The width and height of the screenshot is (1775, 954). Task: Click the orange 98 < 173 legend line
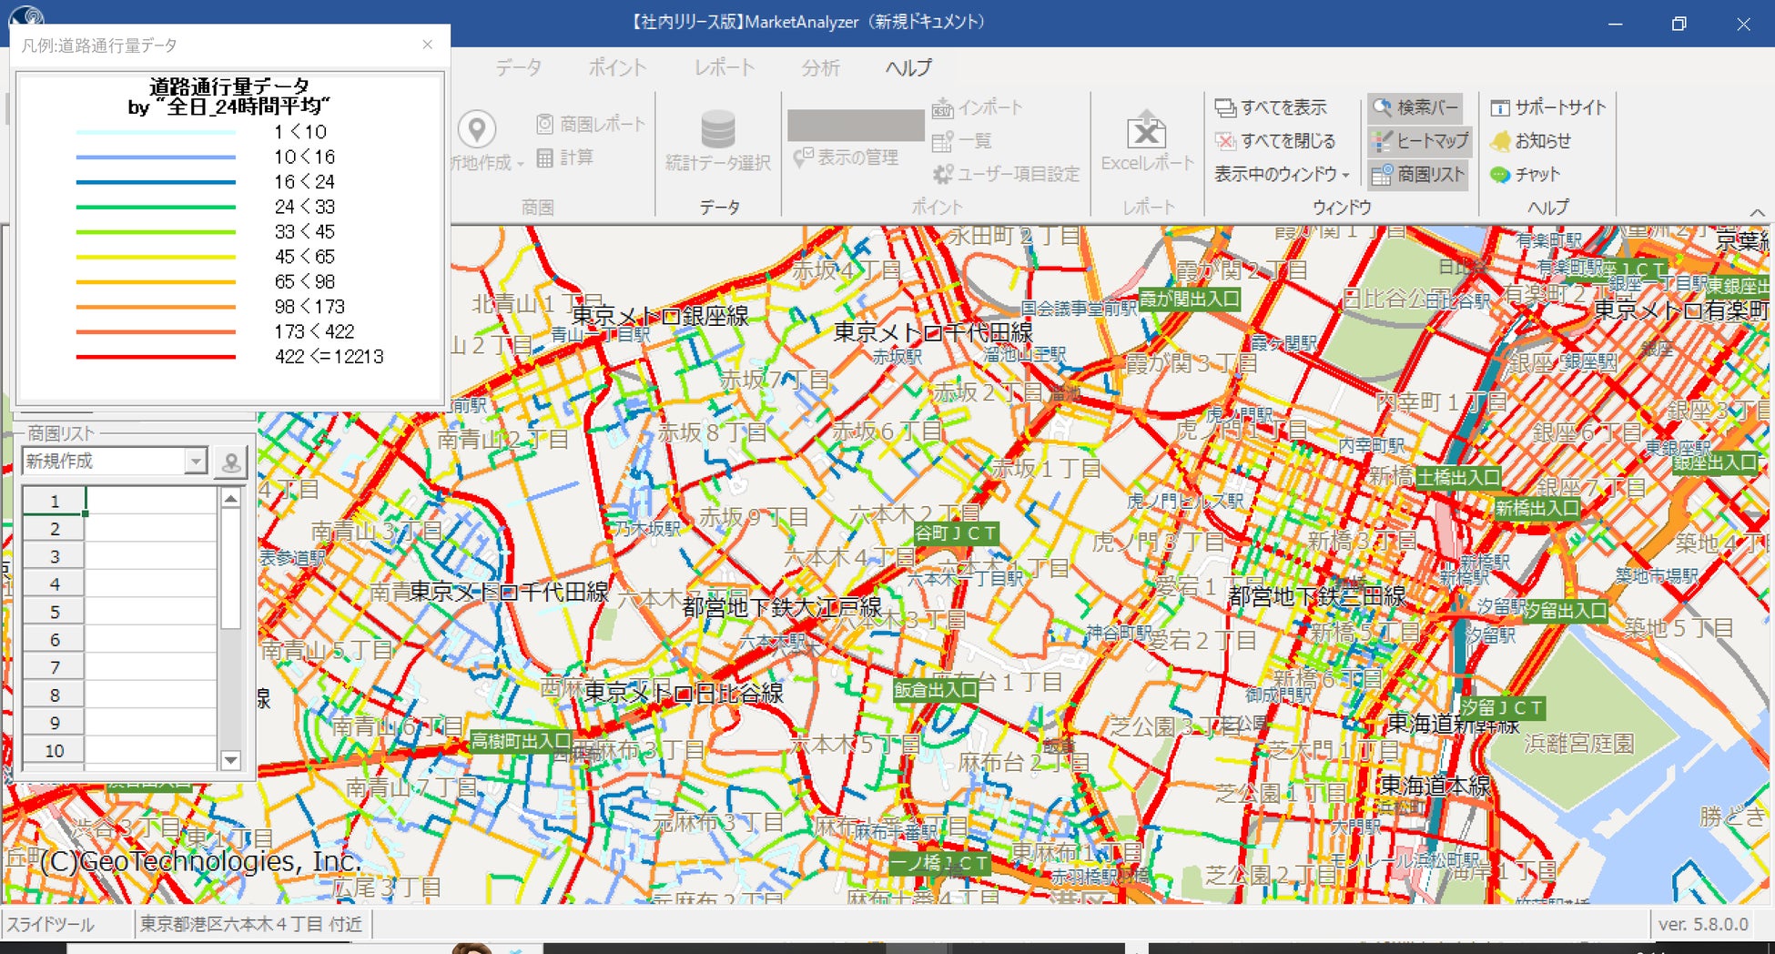[156, 307]
